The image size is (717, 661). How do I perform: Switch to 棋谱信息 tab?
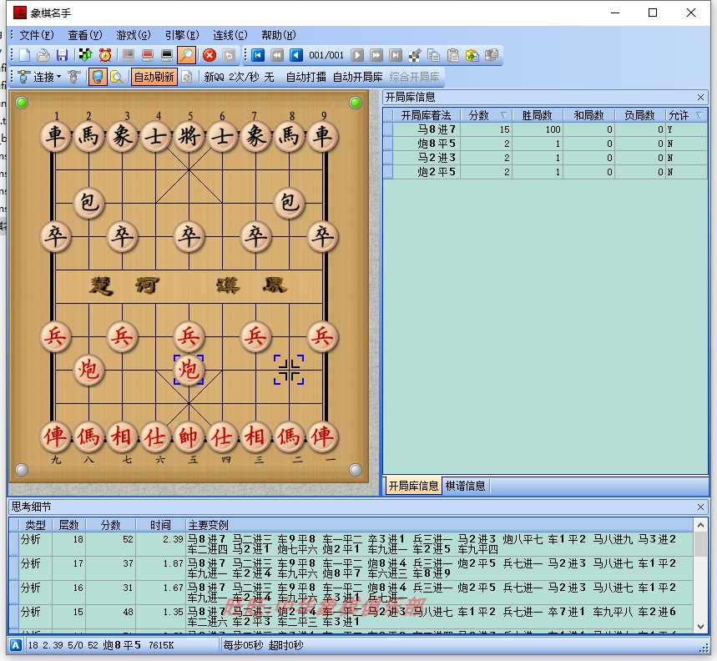coord(466,486)
